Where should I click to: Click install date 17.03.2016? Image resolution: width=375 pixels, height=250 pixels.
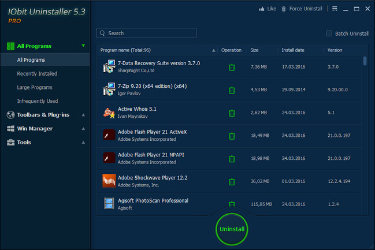(x=294, y=66)
